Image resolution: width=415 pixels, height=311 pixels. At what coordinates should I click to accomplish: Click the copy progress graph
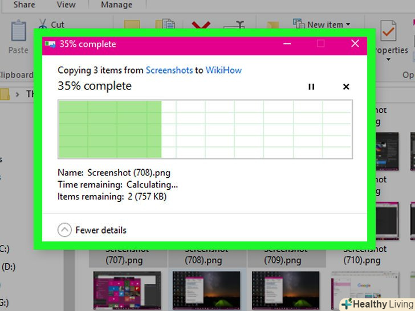click(x=205, y=129)
